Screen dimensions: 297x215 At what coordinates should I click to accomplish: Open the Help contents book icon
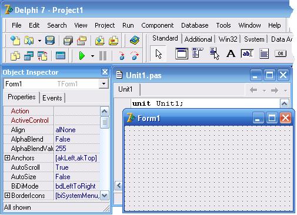(135, 41)
